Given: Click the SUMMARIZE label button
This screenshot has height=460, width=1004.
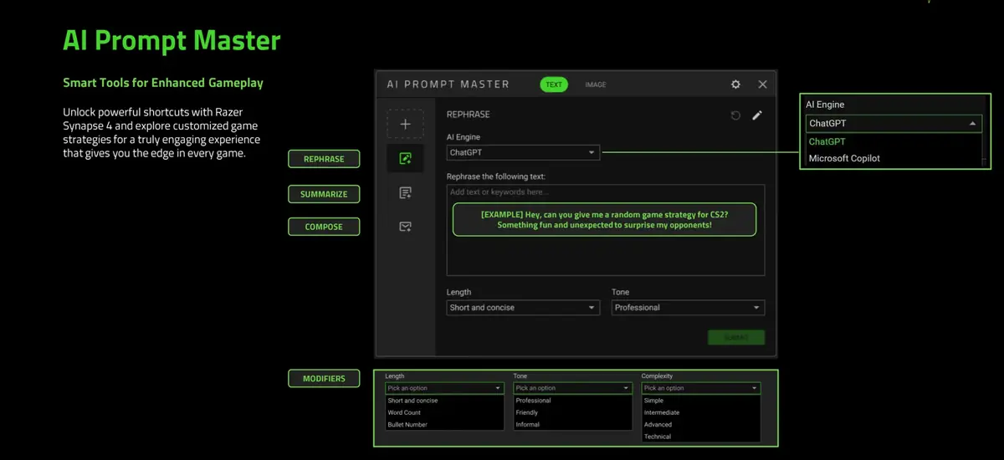Looking at the screenshot, I should [324, 194].
